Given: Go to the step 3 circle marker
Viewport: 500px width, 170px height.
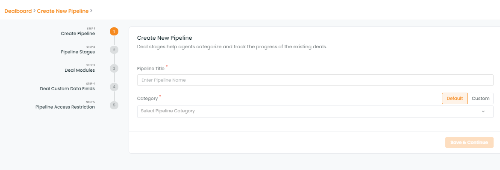Looking at the screenshot, I should coord(114,68).
